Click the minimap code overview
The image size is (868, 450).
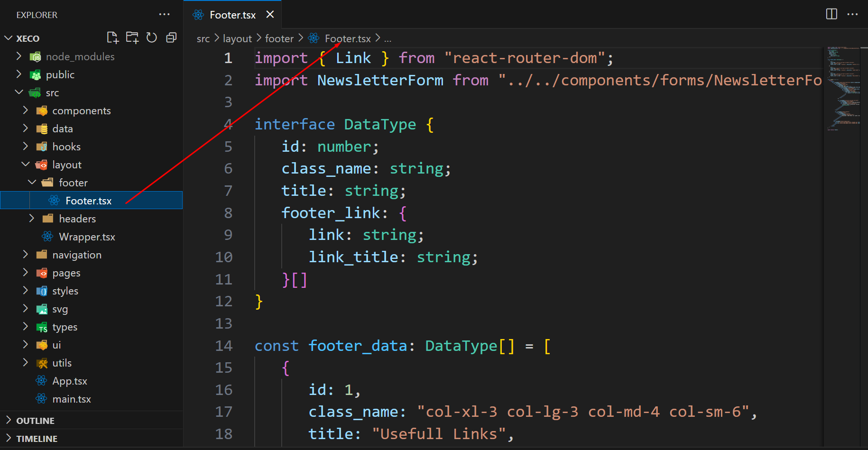pos(843,88)
